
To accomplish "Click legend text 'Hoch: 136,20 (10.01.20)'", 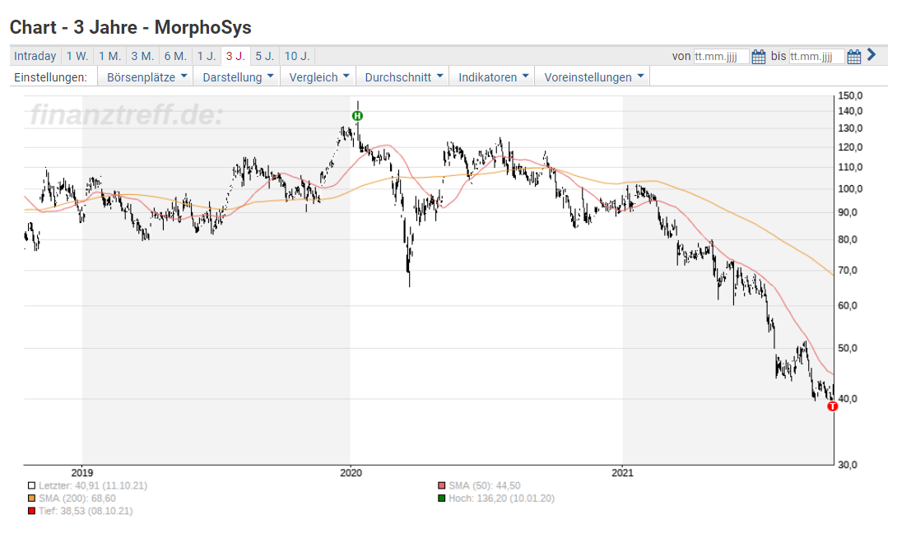I will (x=502, y=499).
